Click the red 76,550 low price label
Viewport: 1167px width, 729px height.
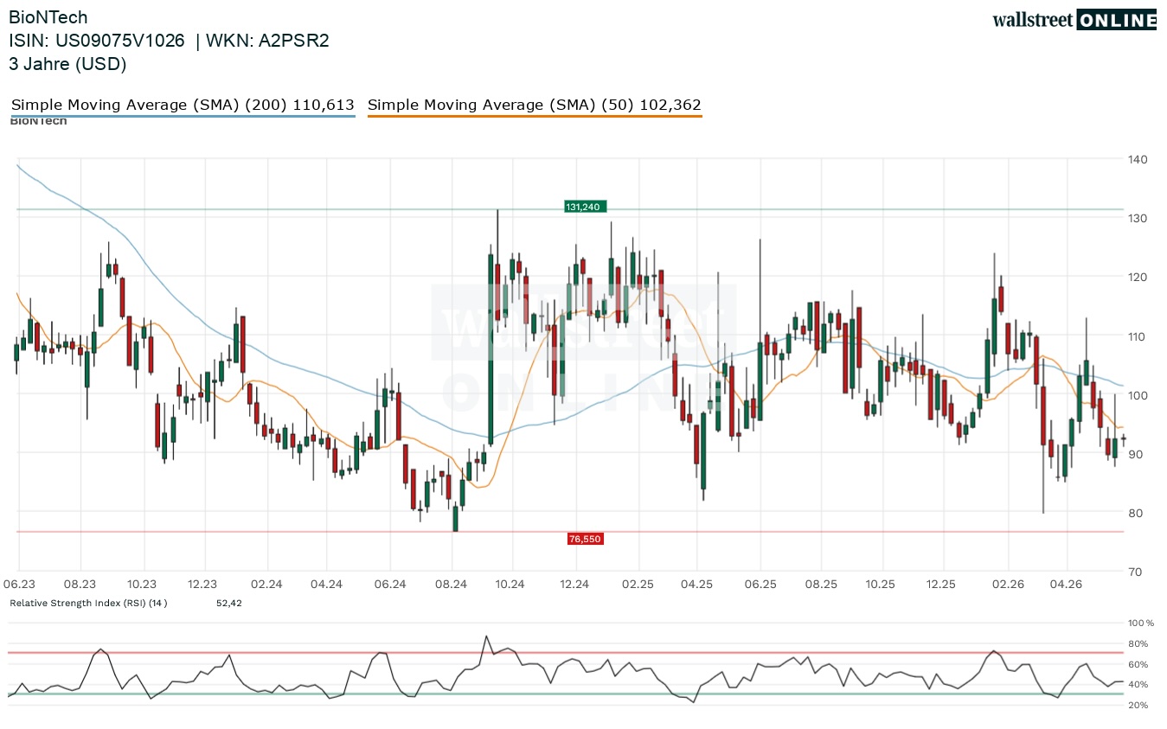click(585, 539)
